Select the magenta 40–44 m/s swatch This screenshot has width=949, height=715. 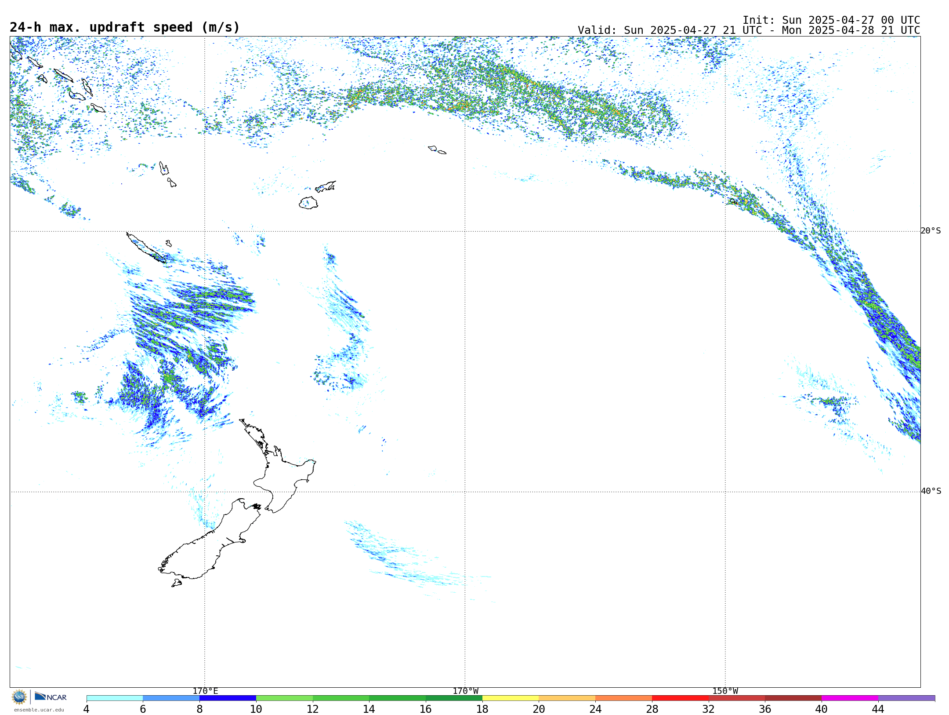pyautogui.click(x=850, y=698)
